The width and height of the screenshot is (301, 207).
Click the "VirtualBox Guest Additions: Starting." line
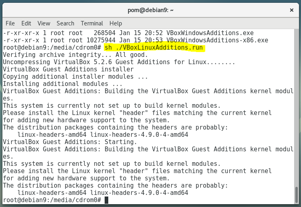pos(70,142)
